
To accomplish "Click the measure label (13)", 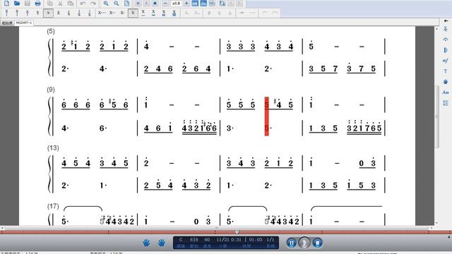I will click(53, 147).
